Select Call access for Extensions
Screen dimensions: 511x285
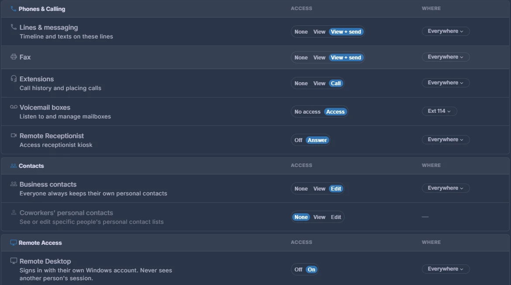336,83
